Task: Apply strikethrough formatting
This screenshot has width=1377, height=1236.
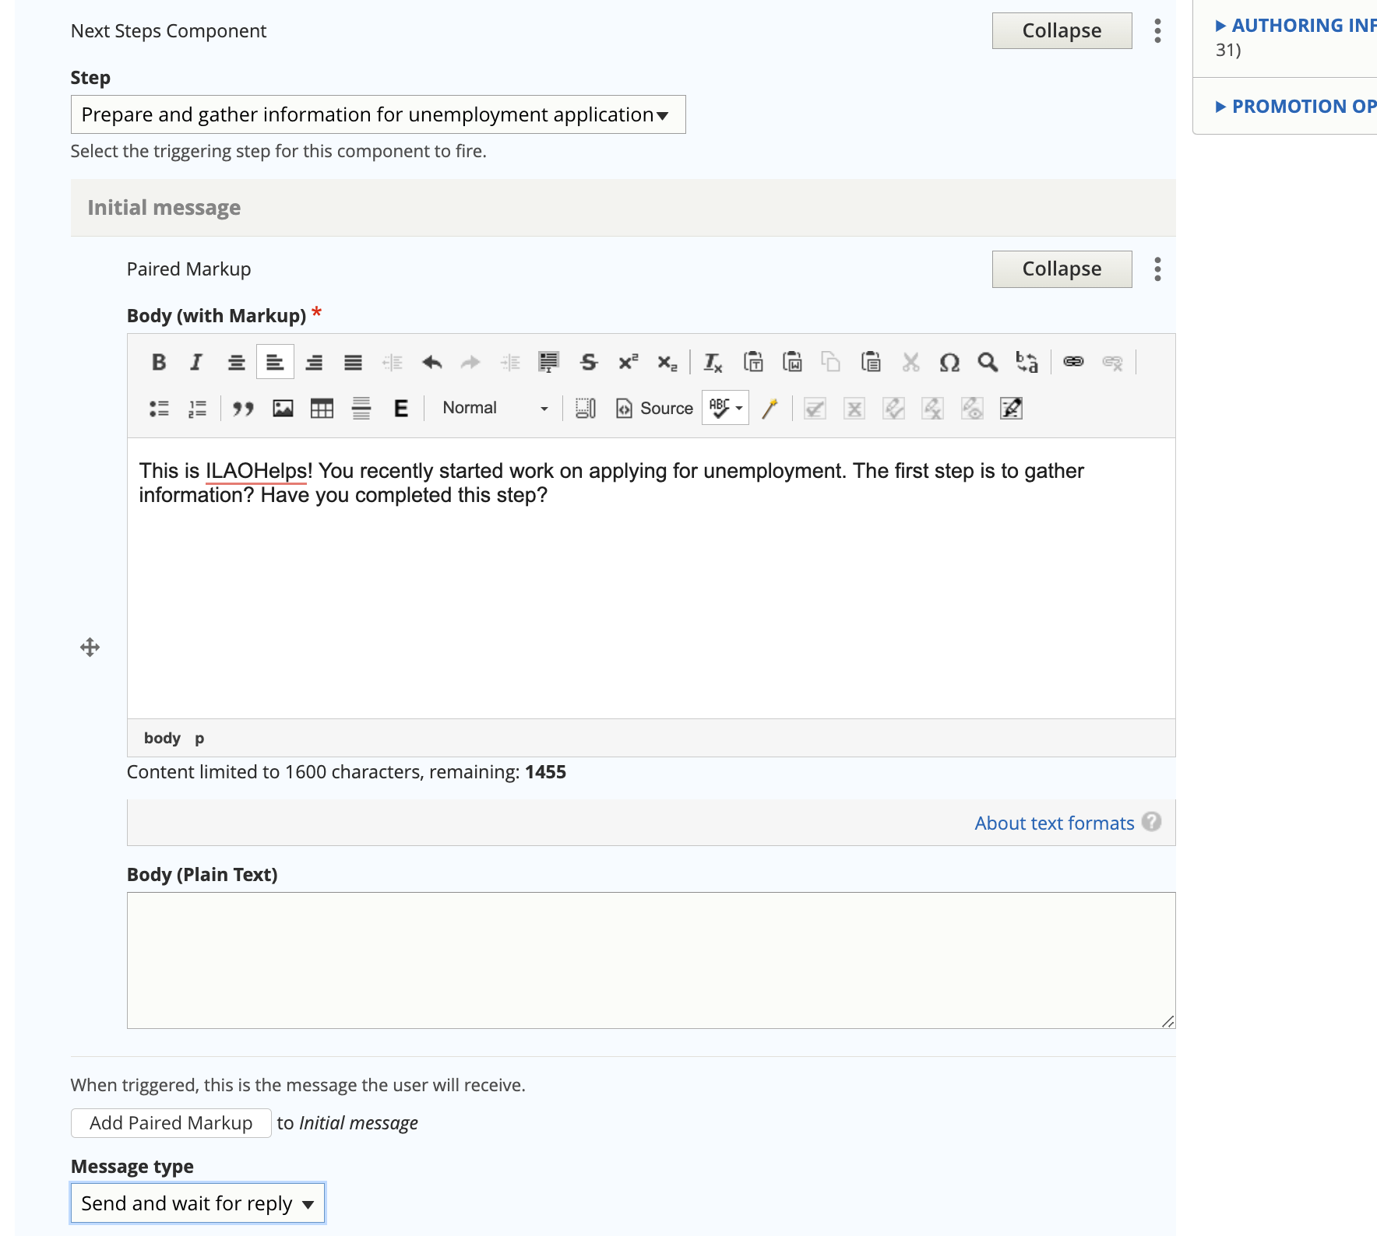Action: point(589,362)
